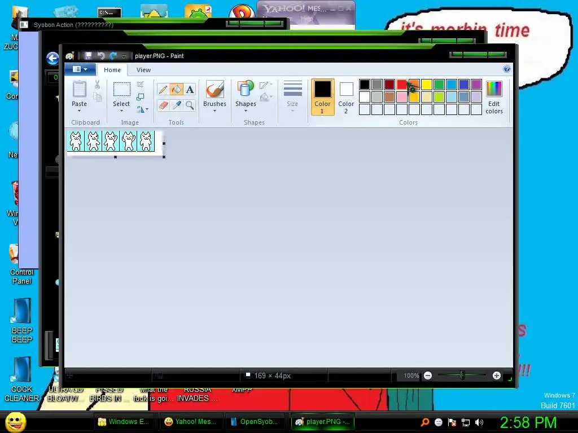Viewport: 578px width, 433px height.
Task: Open the Select dropdown arrow
Action: pyautogui.click(x=121, y=111)
